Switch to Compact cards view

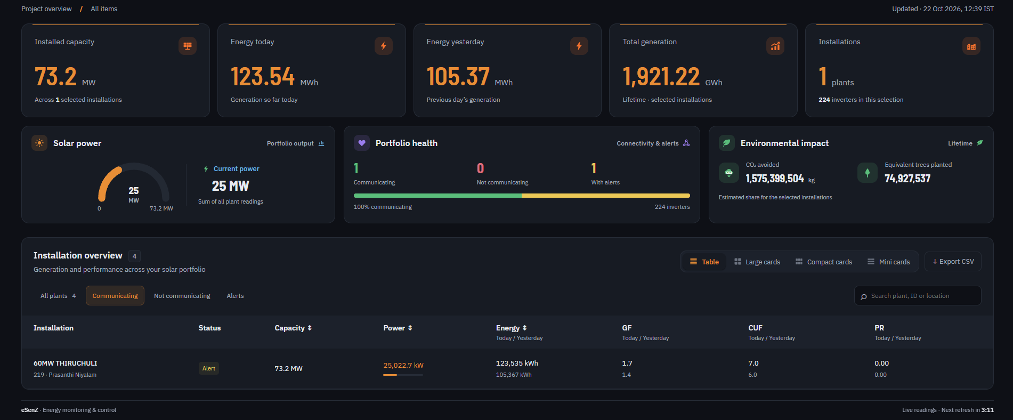823,262
